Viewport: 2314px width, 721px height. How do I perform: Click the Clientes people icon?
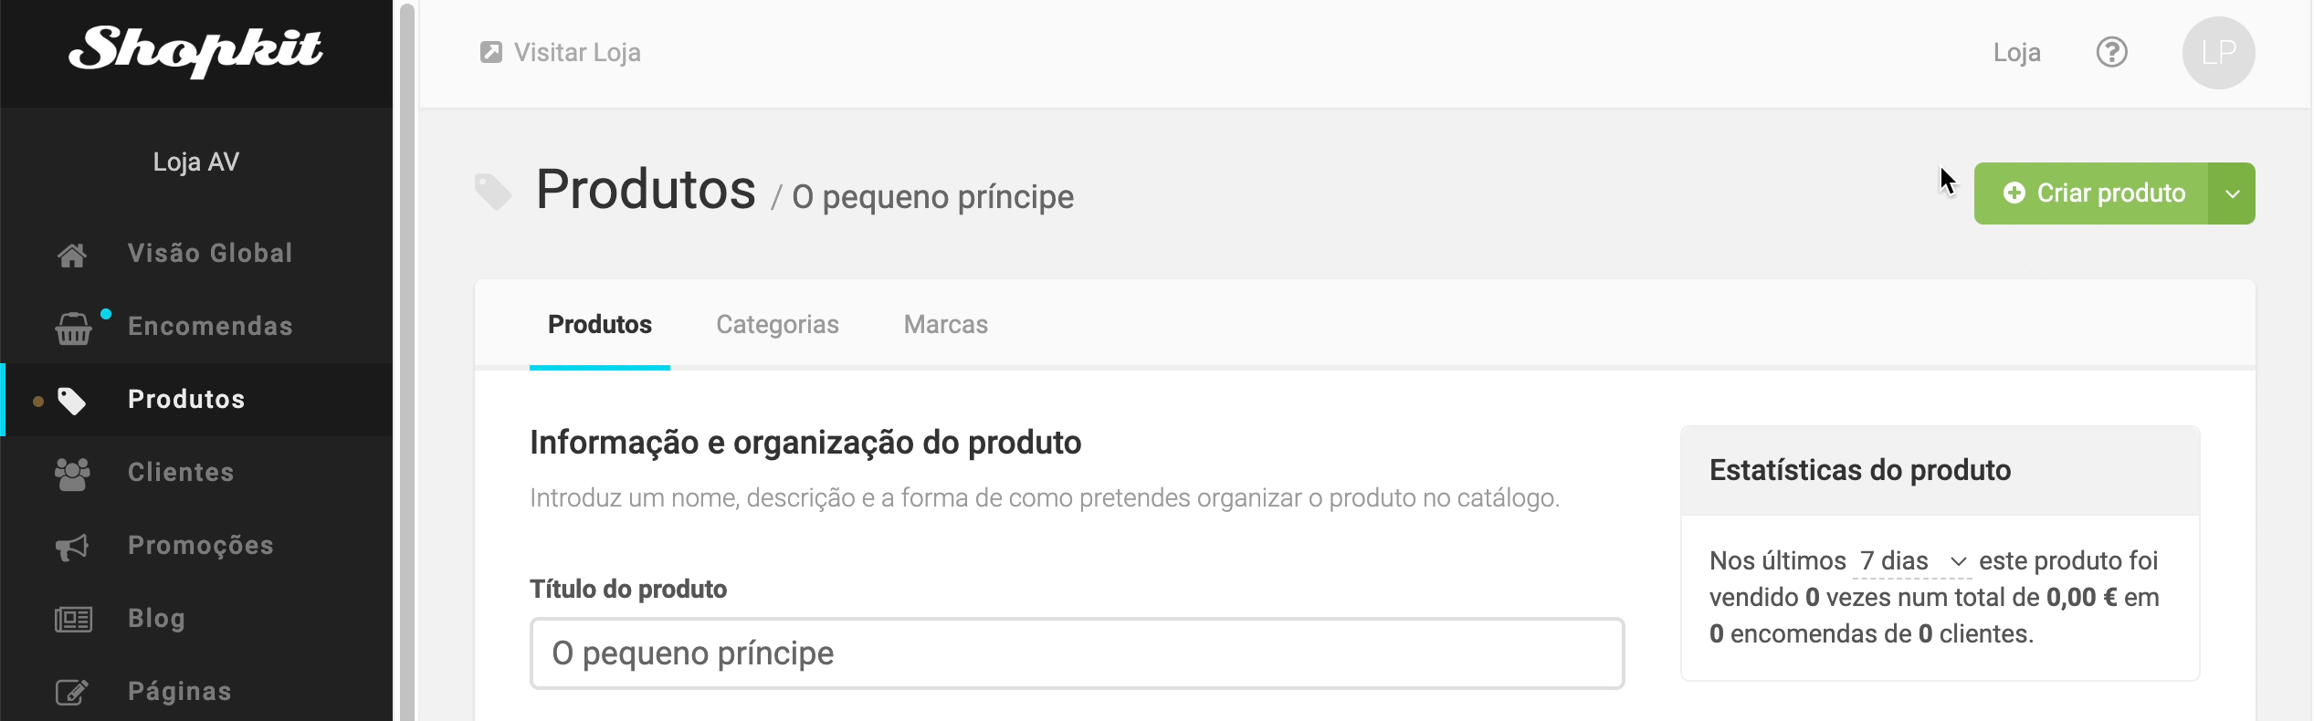pos(72,474)
